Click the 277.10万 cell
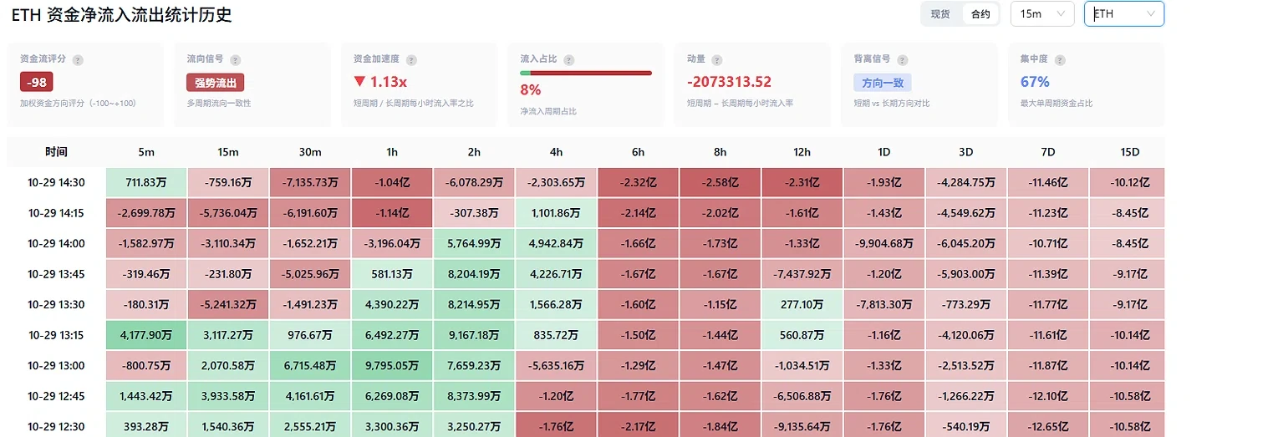This screenshot has width=1278, height=437. 802,305
